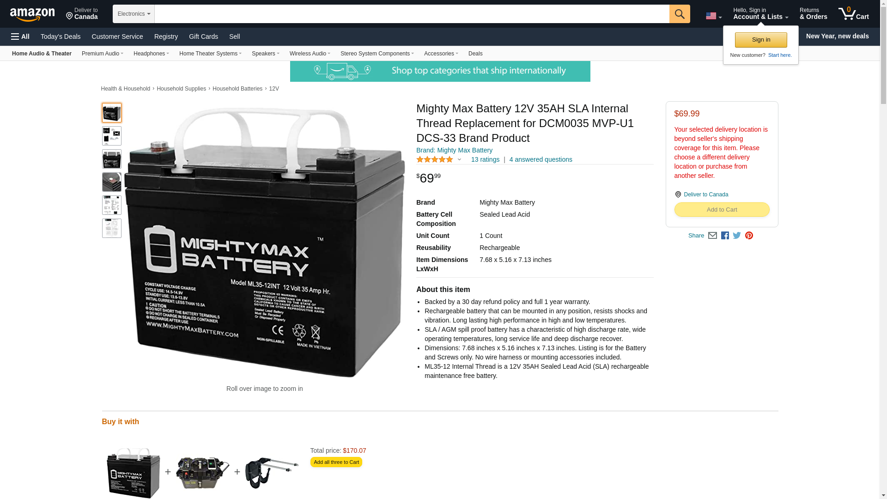Share on Pinterest icon
The width and height of the screenshot is (887, 499).
tap(749, 236)
